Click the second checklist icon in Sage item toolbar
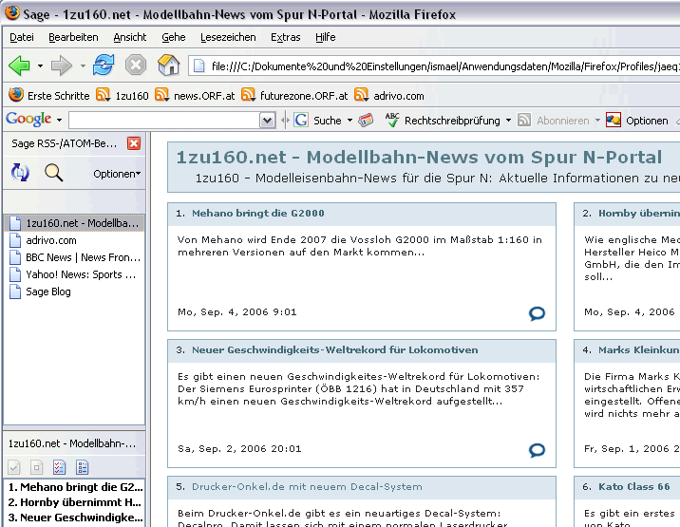Image resolution: width=680 pixels, height=527 pixels. coord(83,467)
